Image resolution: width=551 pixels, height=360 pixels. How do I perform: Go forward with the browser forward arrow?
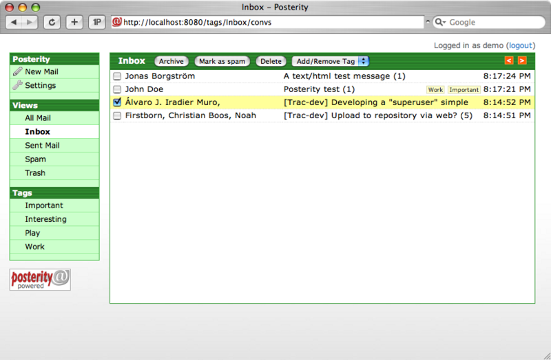click(30, 23)
